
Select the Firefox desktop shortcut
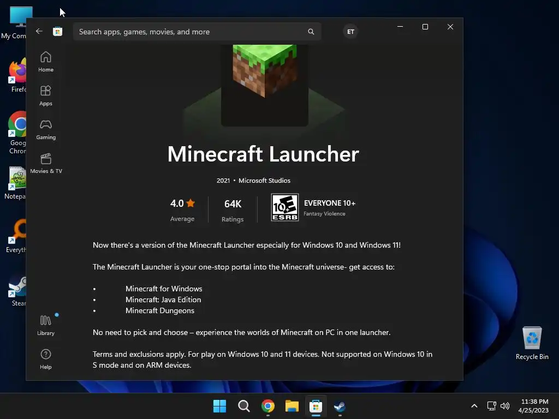17,76
